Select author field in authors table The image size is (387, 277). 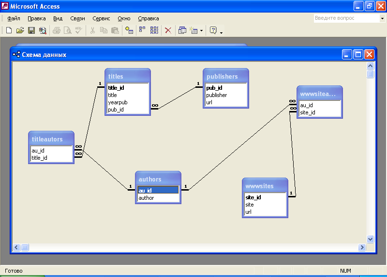coord(158,198)
